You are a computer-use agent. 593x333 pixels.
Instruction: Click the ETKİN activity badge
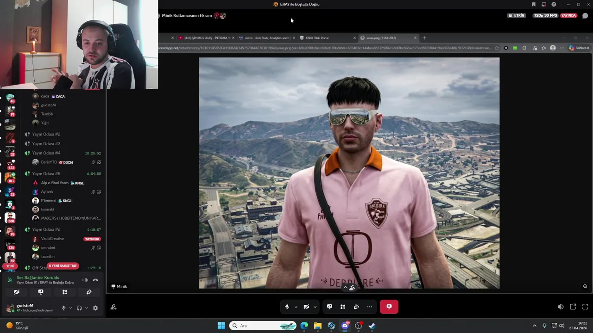(x=517, y=16)
